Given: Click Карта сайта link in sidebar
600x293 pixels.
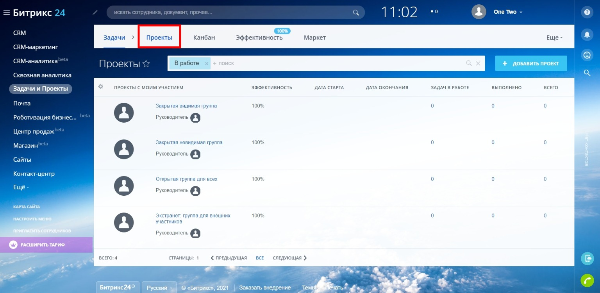Looking at the screenshot, I should [27, 207].
